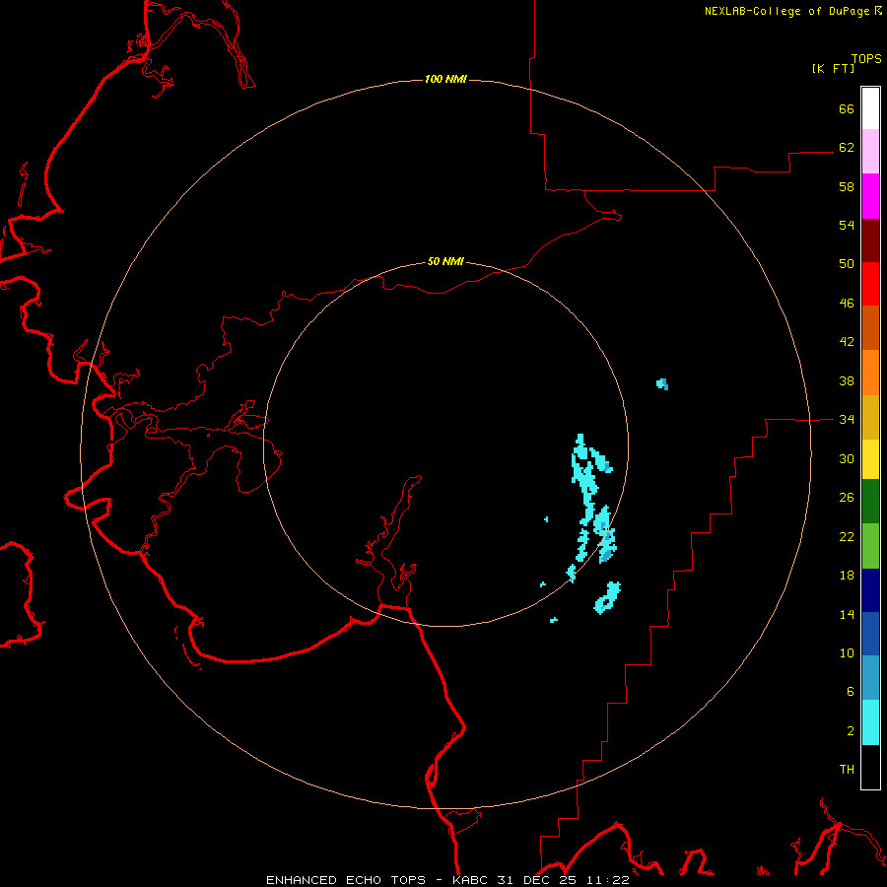
Task: Click the dark red legend swatch between 54 and 50
Action: (x=870, y=240)
